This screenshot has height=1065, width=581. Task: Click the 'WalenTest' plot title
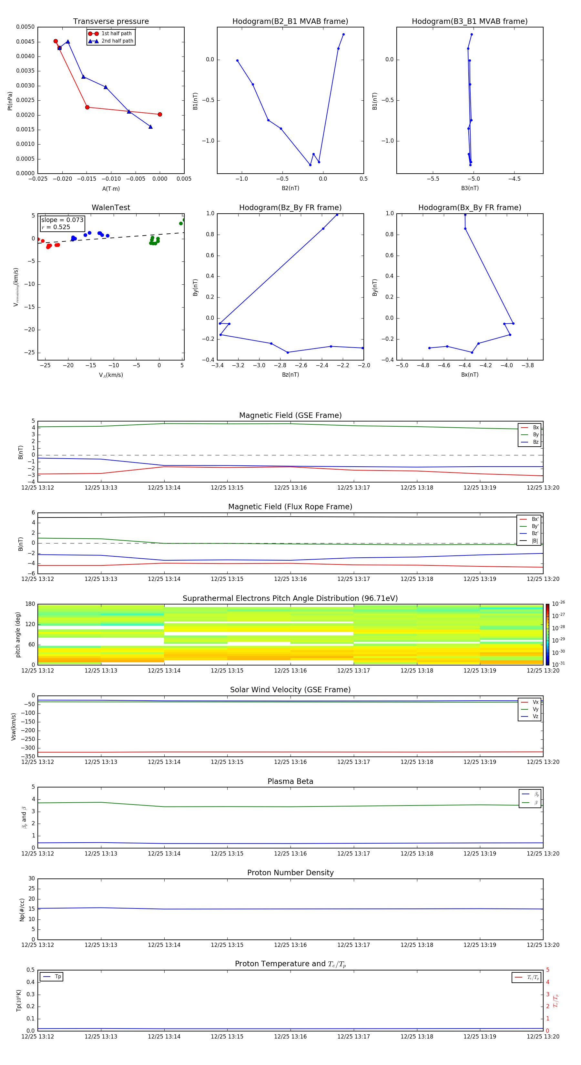pos(111,208)
